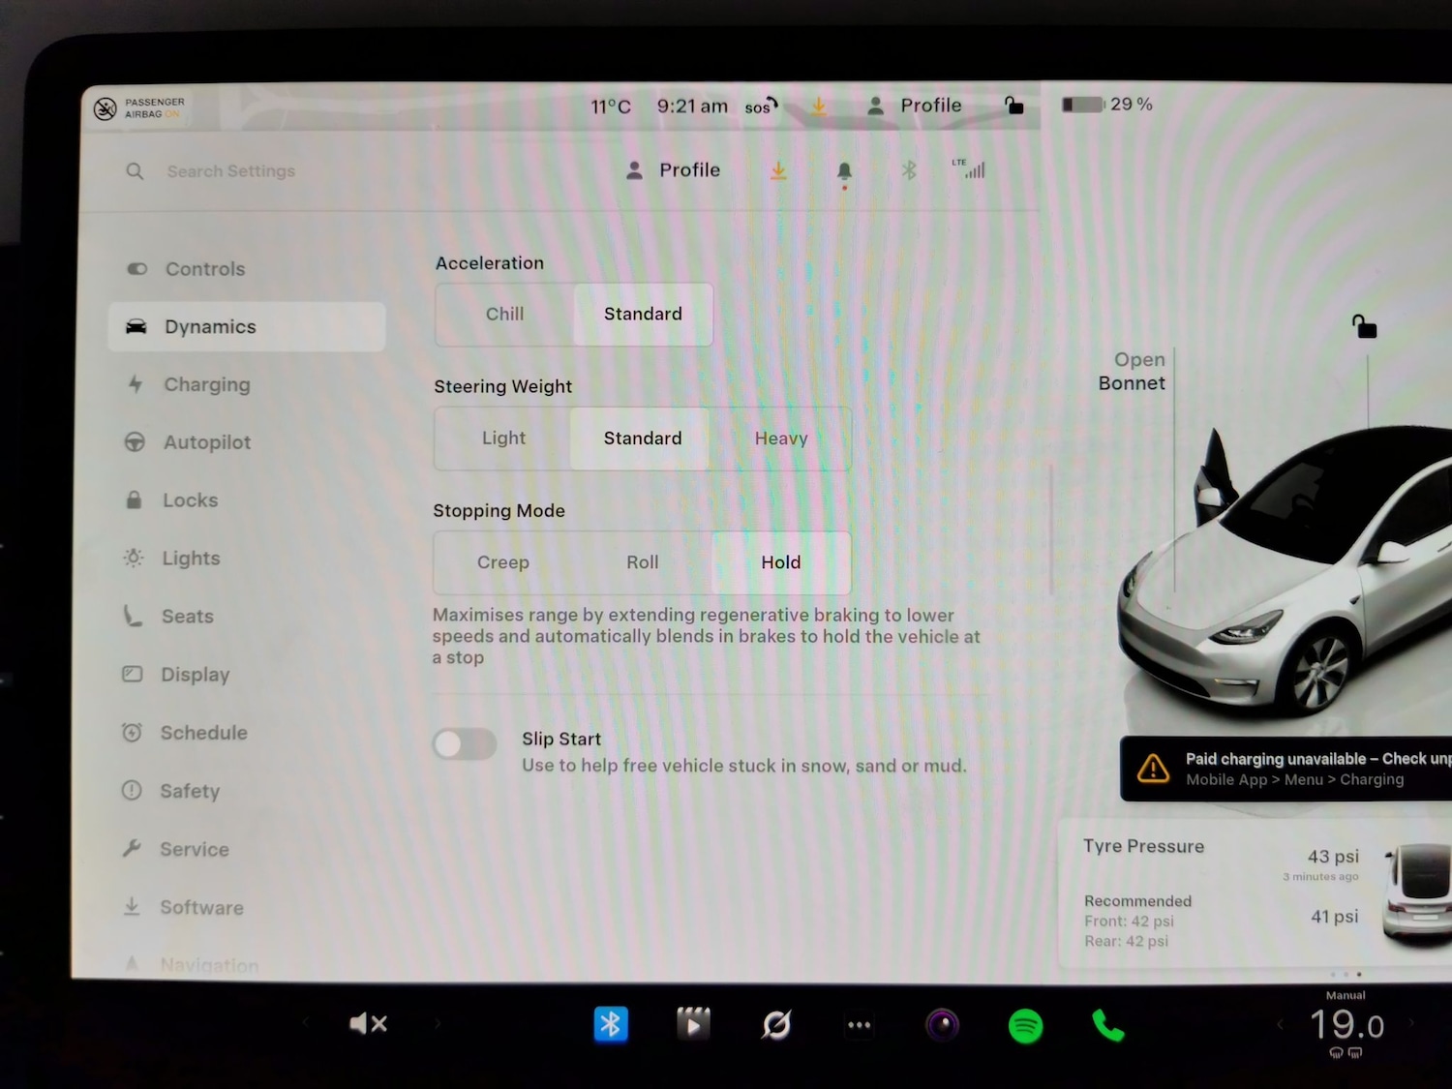
Task: Unmute media via speaker icon in dock
Action: [369, 1023]
